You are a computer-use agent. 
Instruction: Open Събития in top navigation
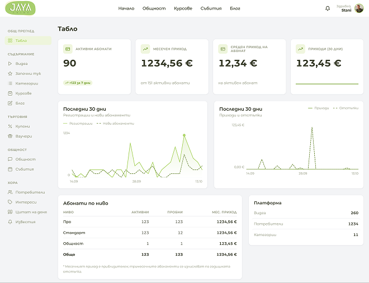[211, 8]
